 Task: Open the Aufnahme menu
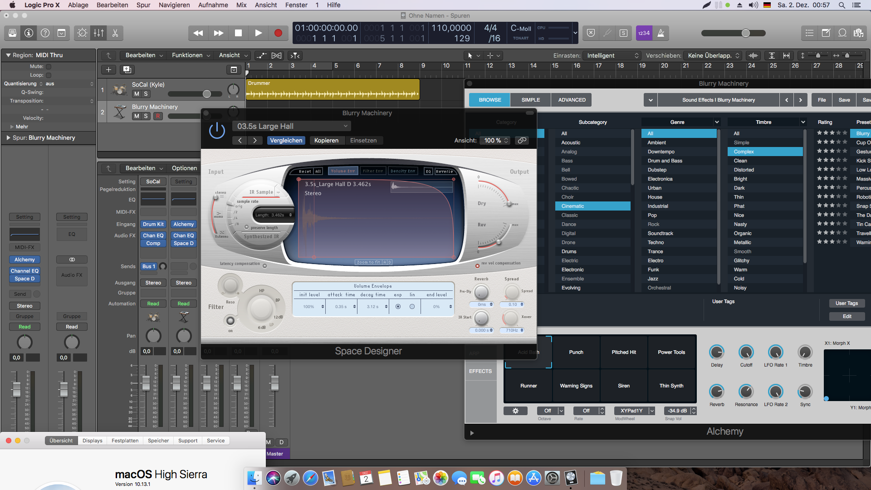coord(213,5)
